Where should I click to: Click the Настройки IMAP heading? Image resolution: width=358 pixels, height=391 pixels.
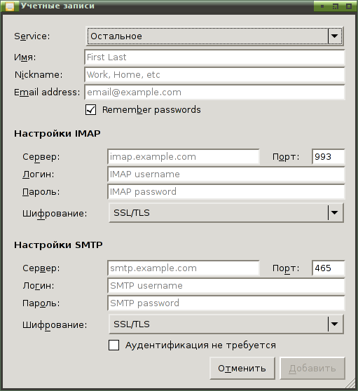coord(57,134)
